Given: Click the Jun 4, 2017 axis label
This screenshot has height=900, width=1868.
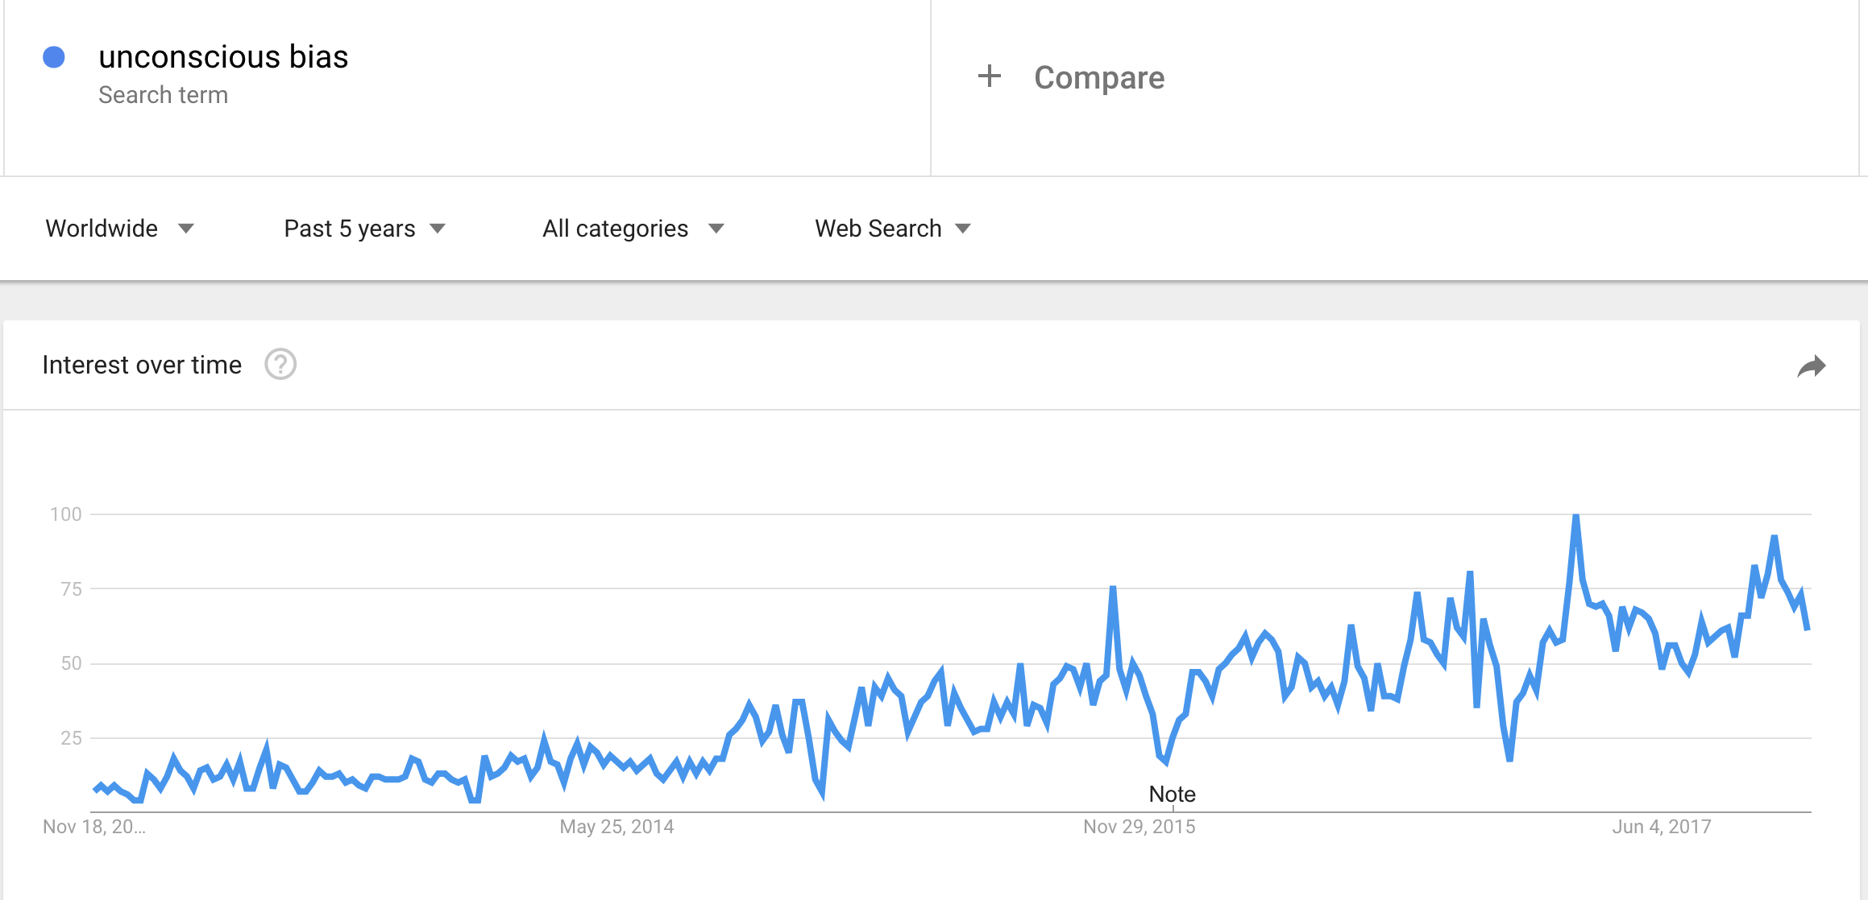Looking at the screenshot, I should click(x=1661, y=827).
